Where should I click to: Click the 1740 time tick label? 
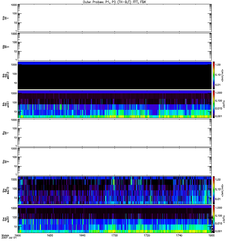[x=179, y=236]
